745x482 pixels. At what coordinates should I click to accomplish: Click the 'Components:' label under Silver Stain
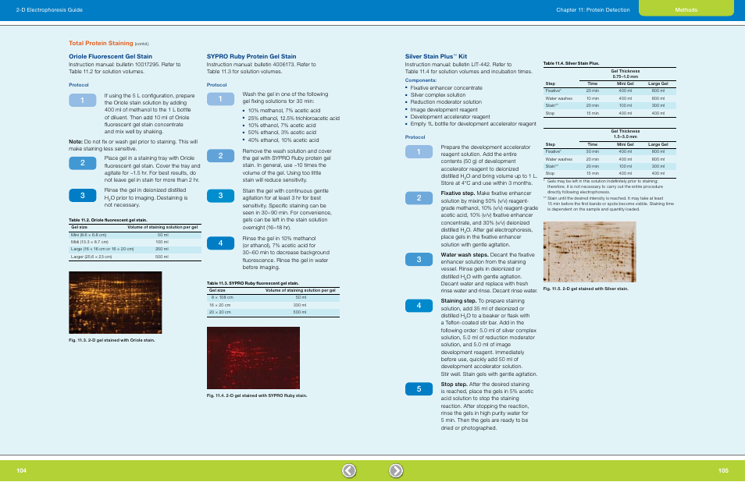pos(420,80)
